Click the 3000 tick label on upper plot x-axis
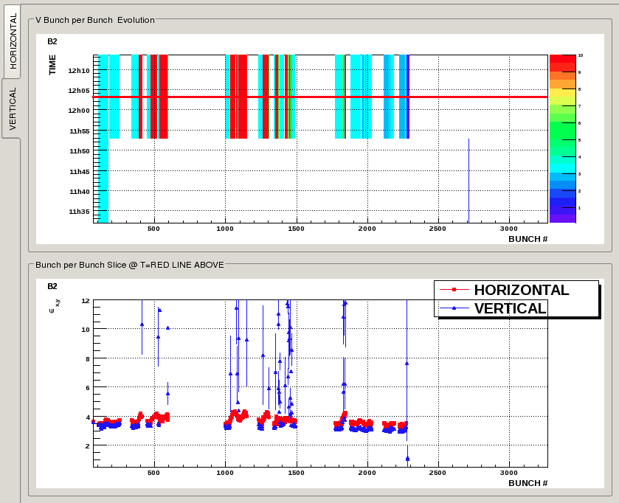Viewport: 619px width, 503px height. (508, 229)
